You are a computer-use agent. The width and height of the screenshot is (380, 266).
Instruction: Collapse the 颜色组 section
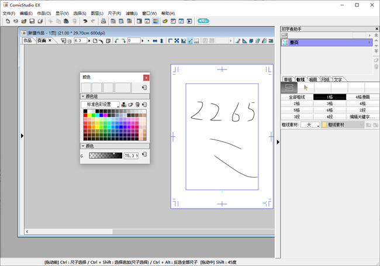click(83, 96)
